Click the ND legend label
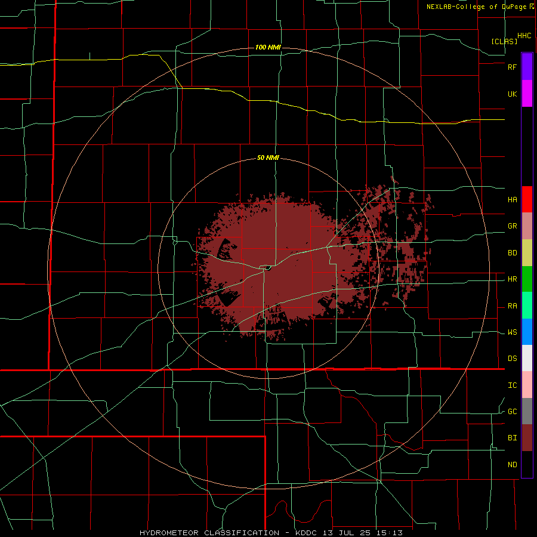Image resolution: width=537 pixels, height=537 pixels. [x=512, y=465]
